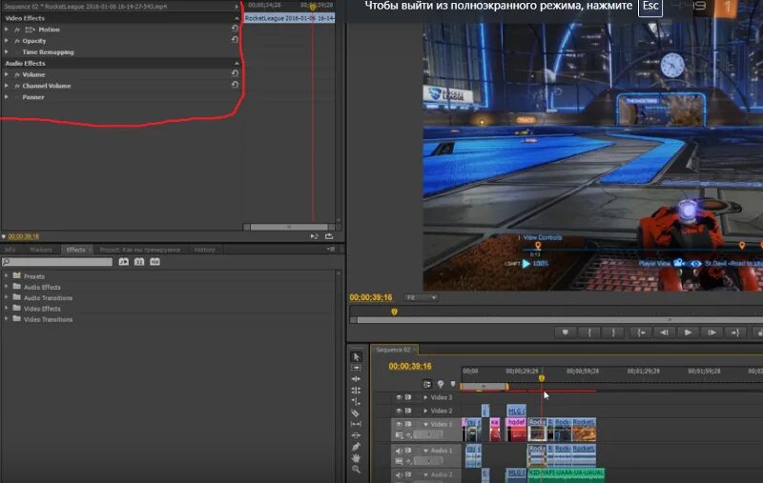Switch to the Info tab
This screenshot has width=763, height=483.
tap(10, 250)
